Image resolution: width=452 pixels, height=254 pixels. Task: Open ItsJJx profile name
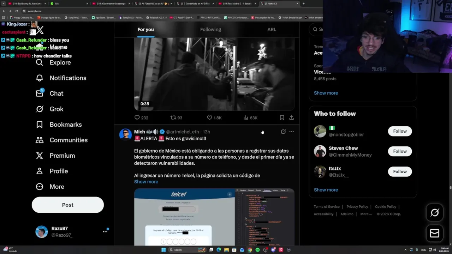tap(335, 169)
